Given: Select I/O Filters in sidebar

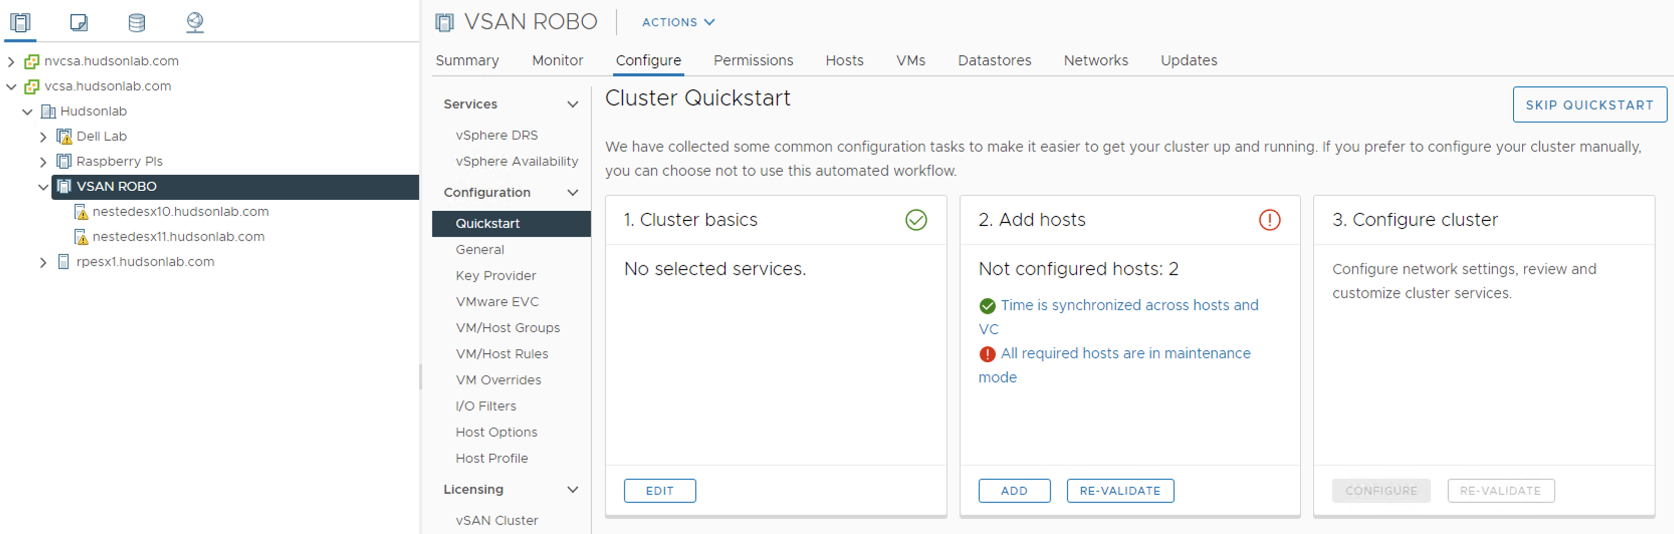Looking at the screenshot, I should 485,406.
